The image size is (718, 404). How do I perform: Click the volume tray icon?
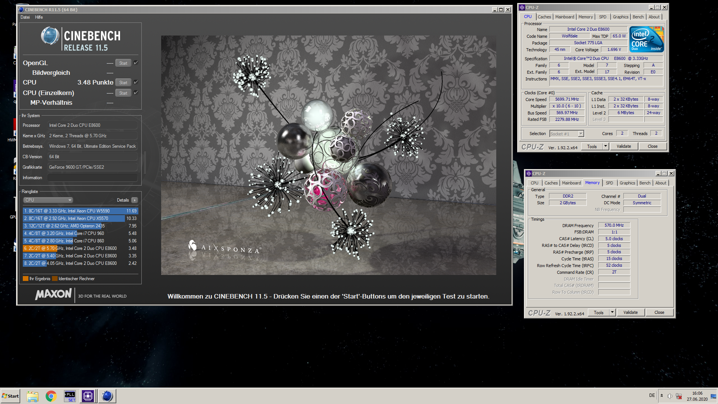[670, 396]
